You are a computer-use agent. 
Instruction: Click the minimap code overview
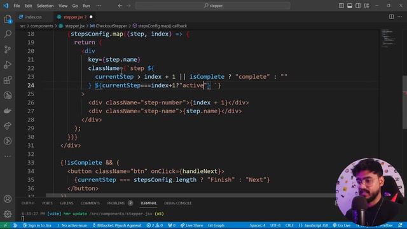(x=389, y=38)
